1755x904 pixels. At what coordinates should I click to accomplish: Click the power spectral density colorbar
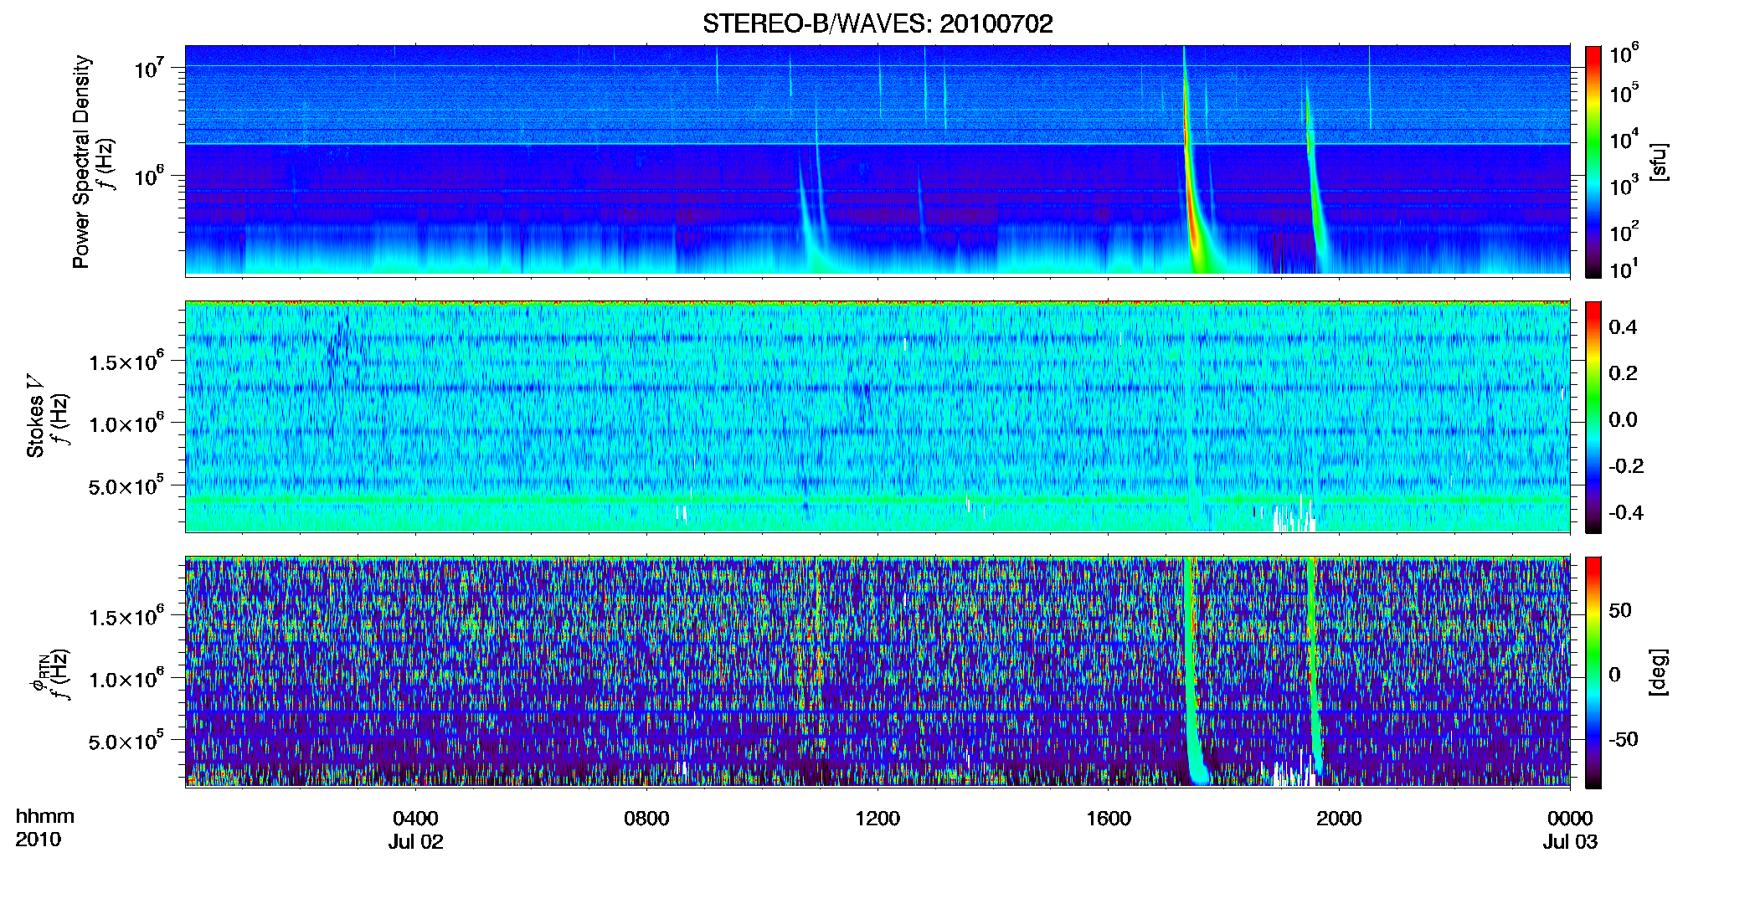pos(1593,162)
